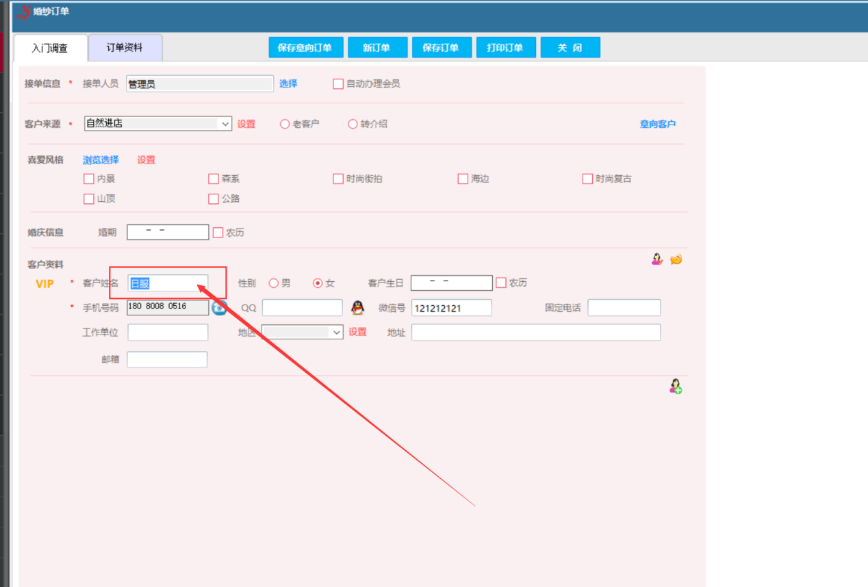Open the 意向客户 link

pos(657,124)
